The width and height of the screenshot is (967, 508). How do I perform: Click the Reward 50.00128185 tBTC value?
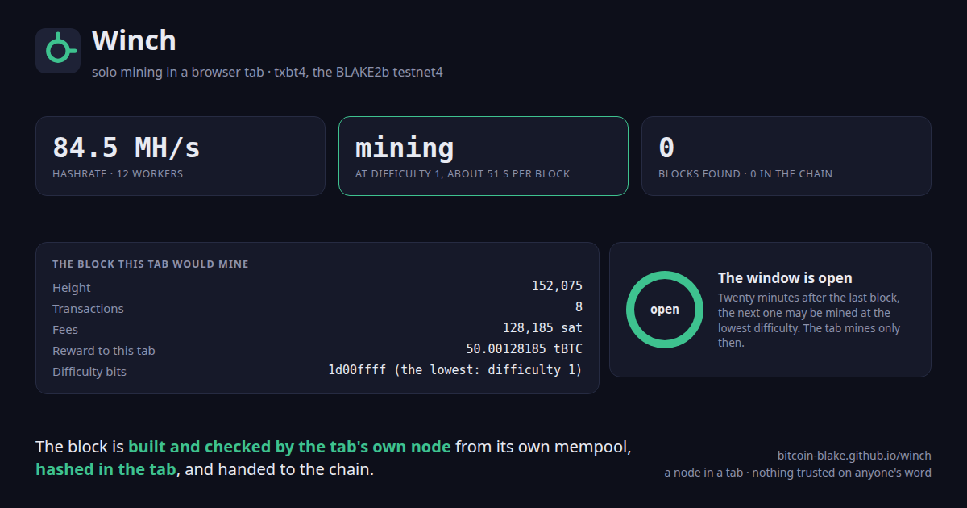[525, 349]
